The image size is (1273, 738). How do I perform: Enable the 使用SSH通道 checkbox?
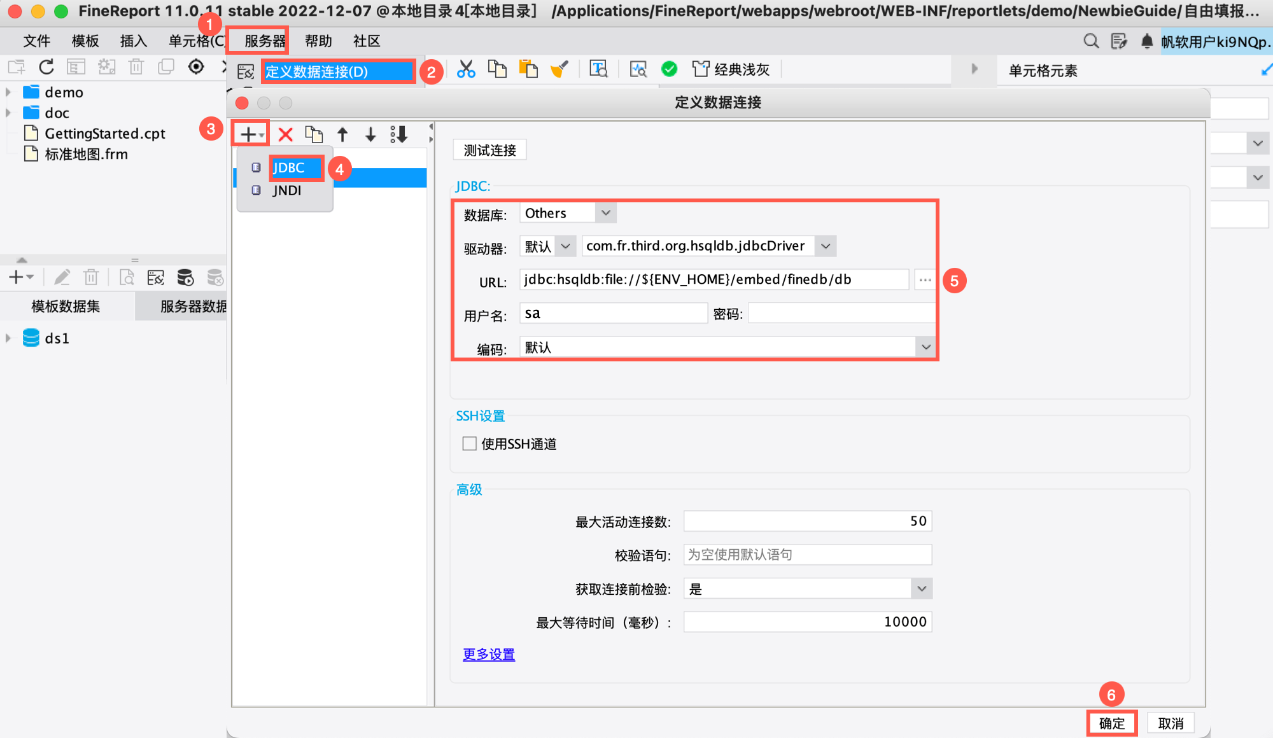point(470,443)
